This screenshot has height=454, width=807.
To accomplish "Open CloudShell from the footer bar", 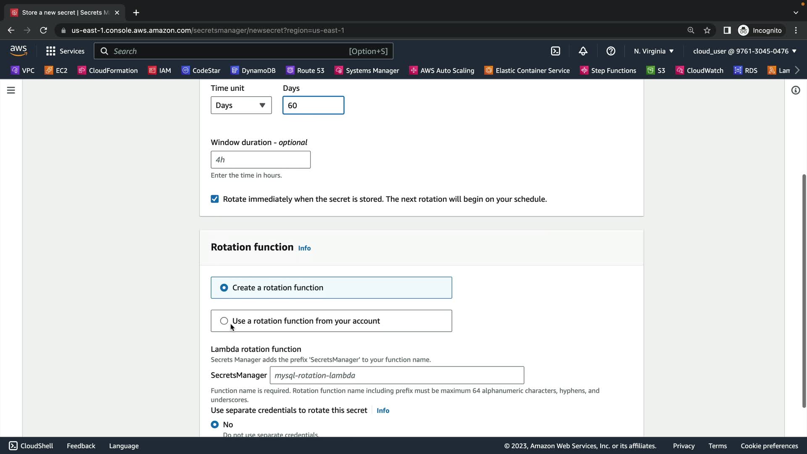I will coord(31,446).
